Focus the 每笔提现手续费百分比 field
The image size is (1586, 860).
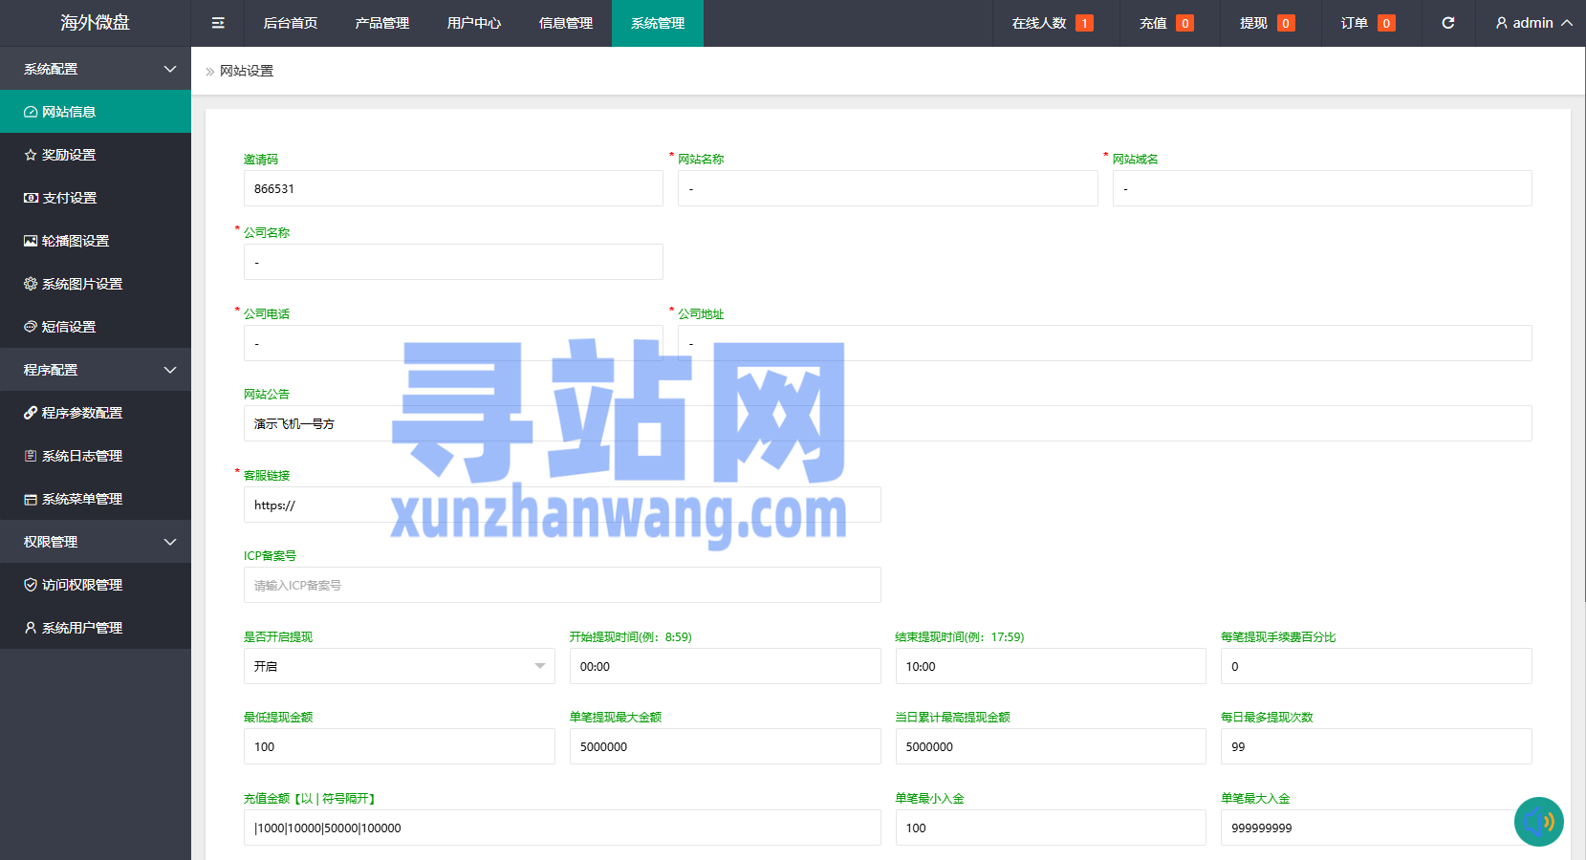click(x=1377, y=666)
